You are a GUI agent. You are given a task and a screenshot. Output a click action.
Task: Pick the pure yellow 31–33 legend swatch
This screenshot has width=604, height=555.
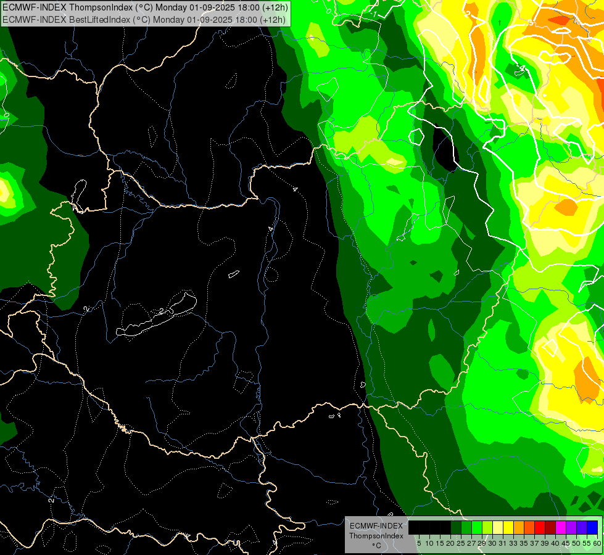508,527
